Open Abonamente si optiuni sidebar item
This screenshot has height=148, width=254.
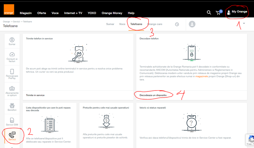[x=12, y=91]
